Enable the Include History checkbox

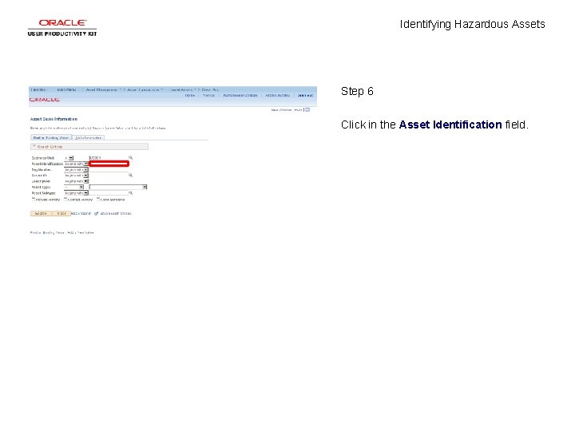(34, 199)
